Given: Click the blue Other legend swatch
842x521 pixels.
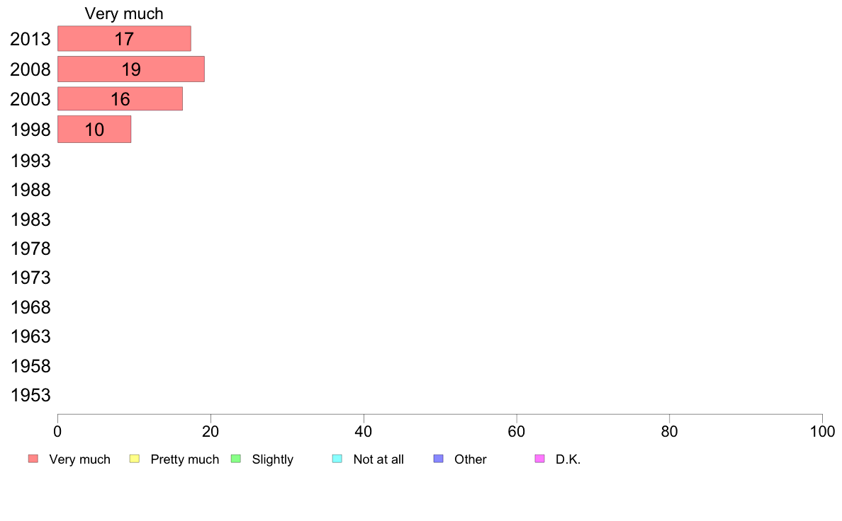Looking at the screenshot, I should point(439,459).
